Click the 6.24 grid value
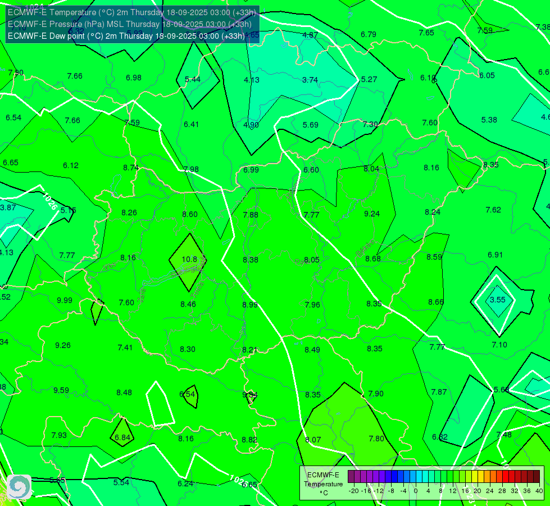 (x=185, y=484)
